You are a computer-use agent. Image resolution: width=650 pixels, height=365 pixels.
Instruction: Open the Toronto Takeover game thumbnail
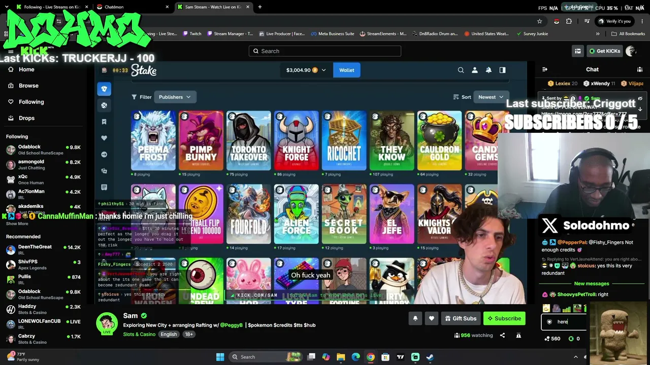tap(249, 140)
